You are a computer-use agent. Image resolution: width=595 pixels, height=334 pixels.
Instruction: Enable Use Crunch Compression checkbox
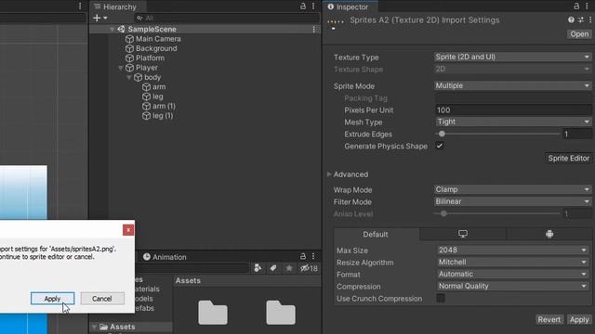coord(441,298)
